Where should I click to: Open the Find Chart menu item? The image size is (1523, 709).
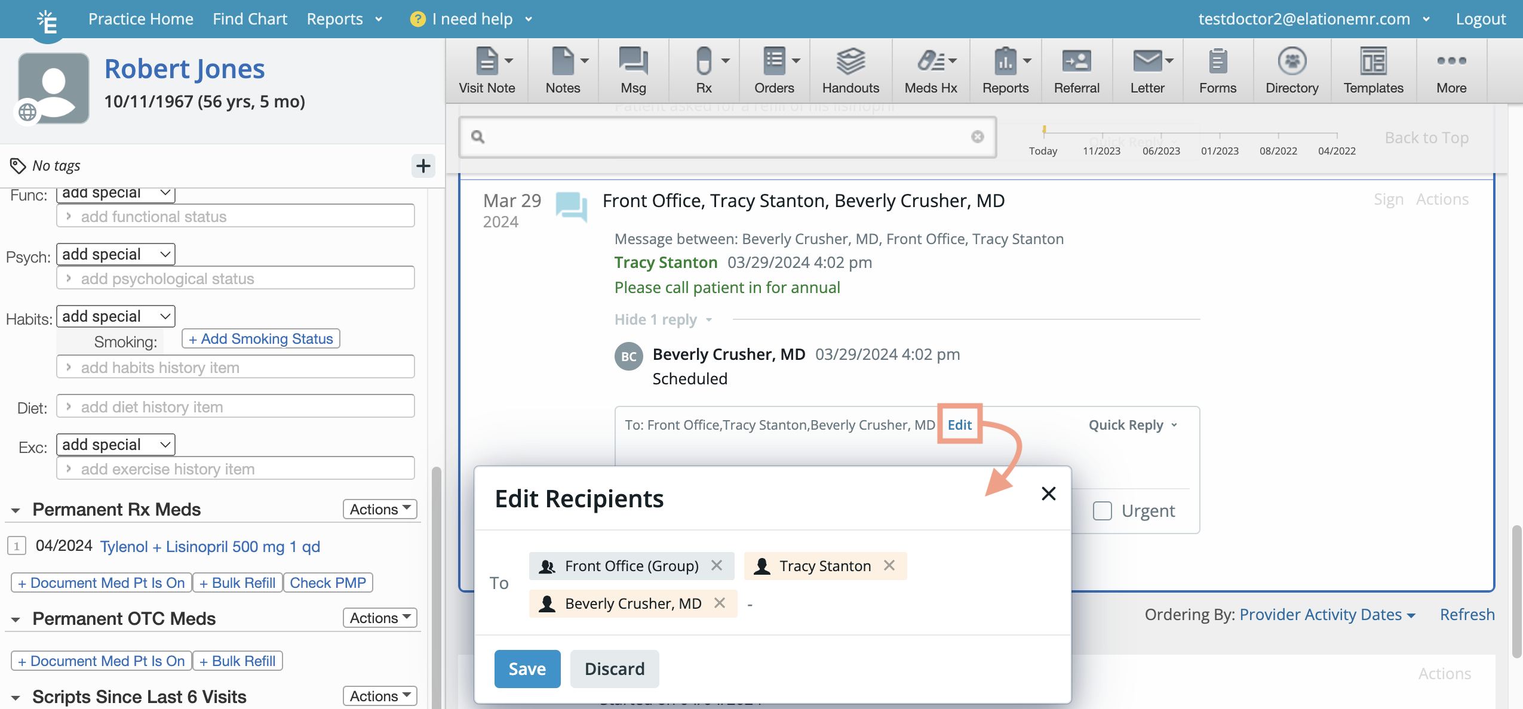pos(250,19)
